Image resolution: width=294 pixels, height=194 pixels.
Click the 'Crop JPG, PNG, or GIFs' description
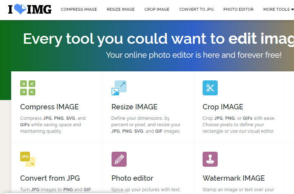pos(239,125)
